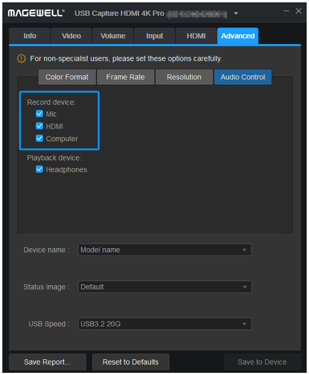Uncheck the Mic record device checkbox
Viewport: 309px width, 374px height.
(39, 113)
